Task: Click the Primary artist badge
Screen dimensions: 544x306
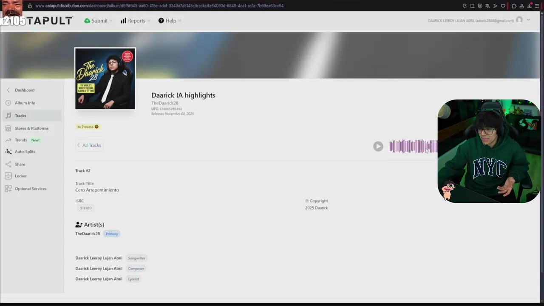Action: pyautogui.click(x=112, y=234)
